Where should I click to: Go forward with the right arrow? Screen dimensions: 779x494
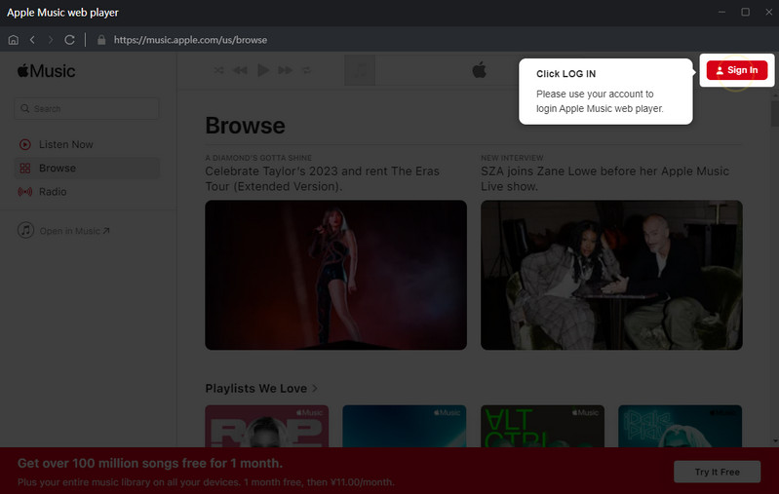(50, 40)
